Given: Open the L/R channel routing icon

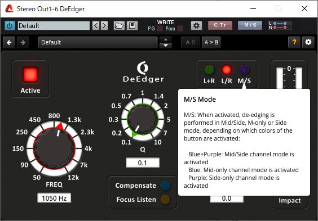Looking at the screenshot, I should coord(280,25).
